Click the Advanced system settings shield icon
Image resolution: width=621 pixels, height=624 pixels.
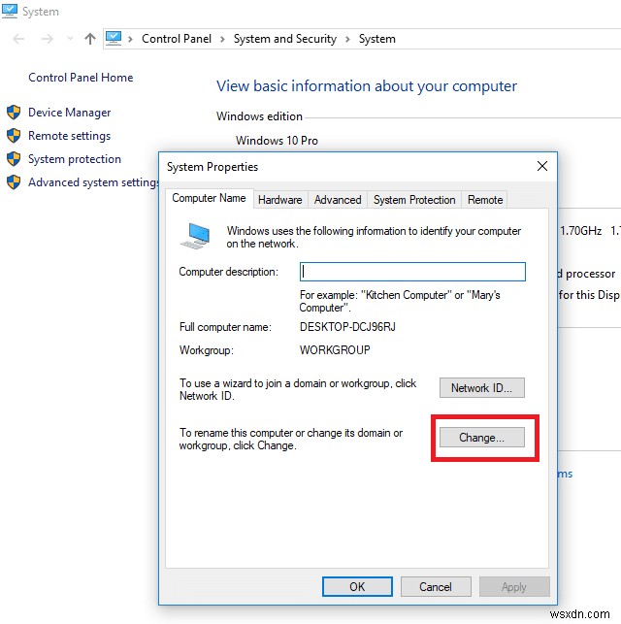[x=14, y=182]
